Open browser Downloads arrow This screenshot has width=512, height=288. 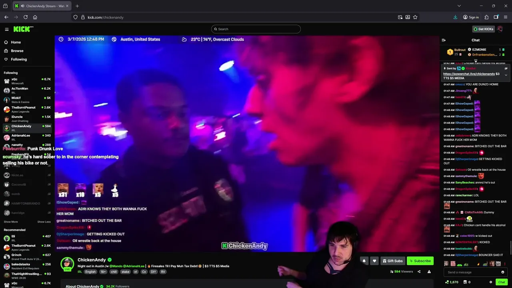455,17
